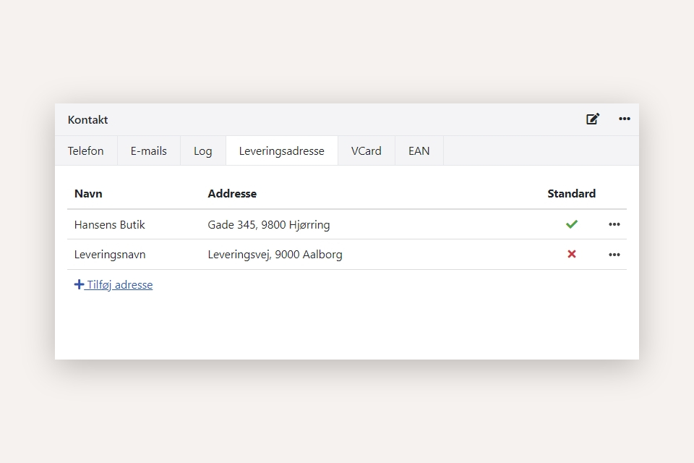The image size is (694, 463).
Task: Click the edit pencil icon in Kontakt header
Action: coord(593,119)
